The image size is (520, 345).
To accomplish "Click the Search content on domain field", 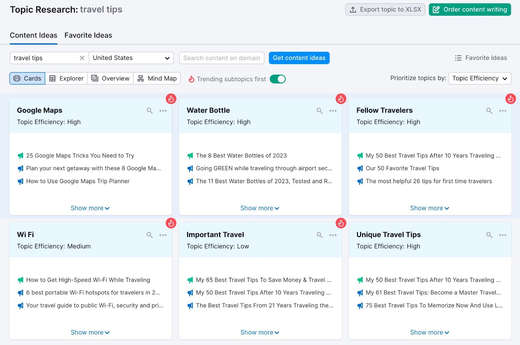I will click(221, 58).
